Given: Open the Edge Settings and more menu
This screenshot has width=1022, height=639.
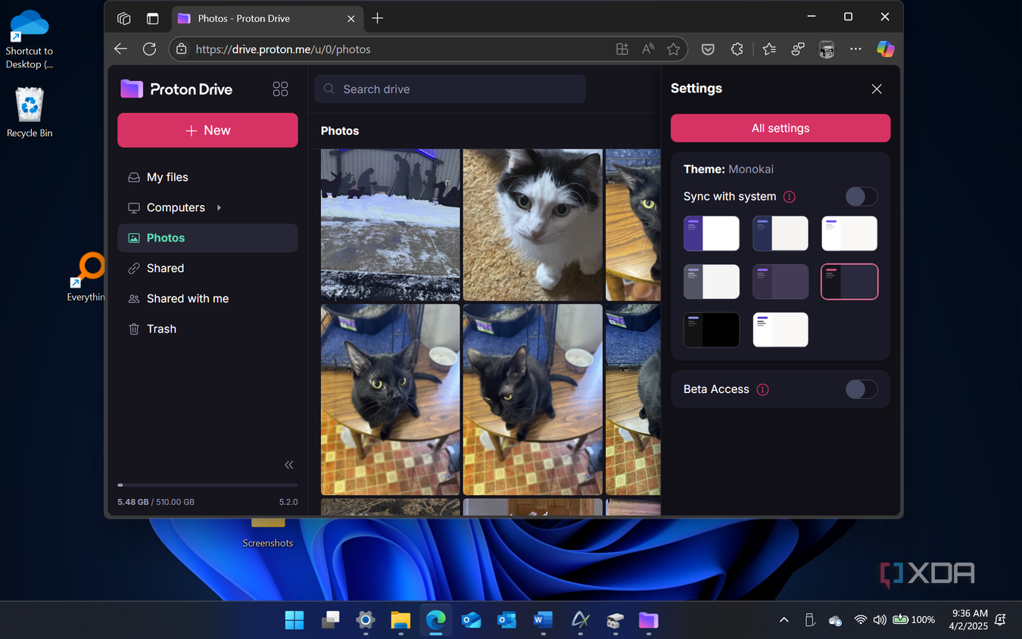Looking at the screenshot, I should click(x=855, y=49).
